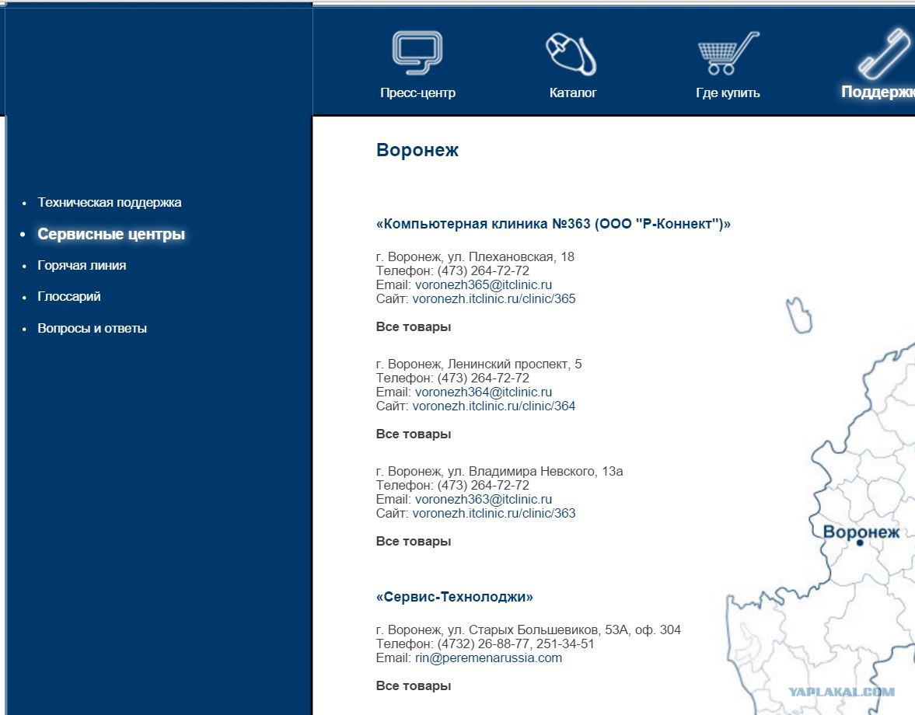This screenshot has width=915, height=715.
Task: Click the telephone handset icon for support
Action: click(x=885, y=54)
